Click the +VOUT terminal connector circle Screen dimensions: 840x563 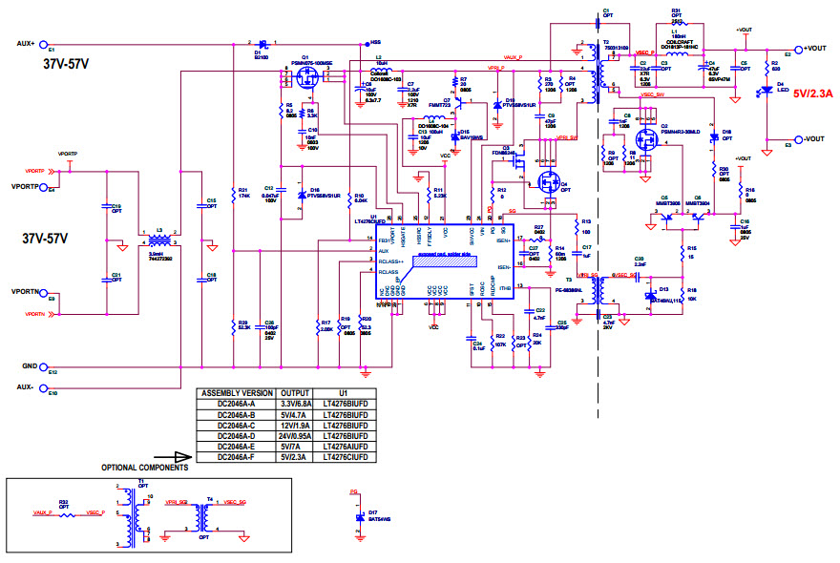click(798, 49)
